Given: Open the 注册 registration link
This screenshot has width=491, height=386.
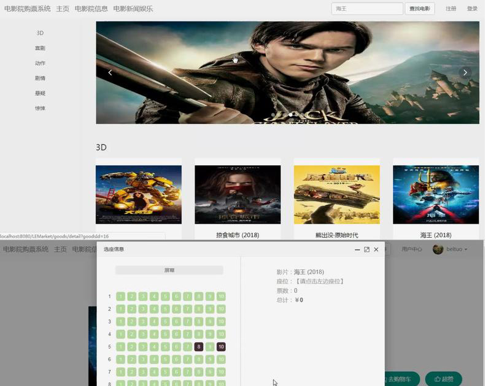Looking at the screenshot, I should pos(451,9).
